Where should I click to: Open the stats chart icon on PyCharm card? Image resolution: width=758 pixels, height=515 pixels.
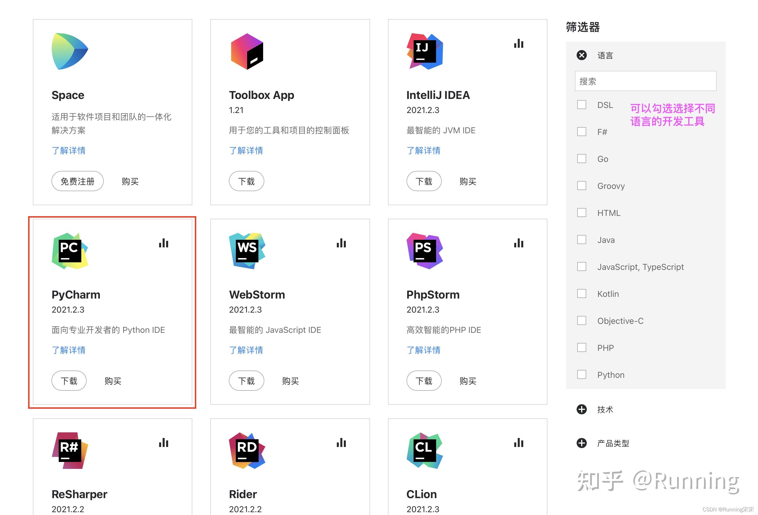(163, 243)
